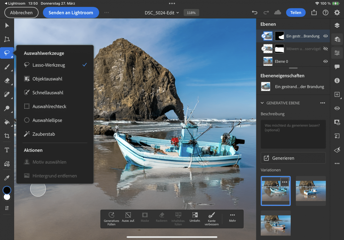
Task: Pick the Eyedropper tool
Action: pyautogui.click(x=7, y=178)
